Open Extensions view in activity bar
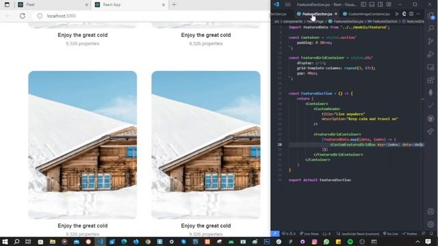 tap(430, 80)
